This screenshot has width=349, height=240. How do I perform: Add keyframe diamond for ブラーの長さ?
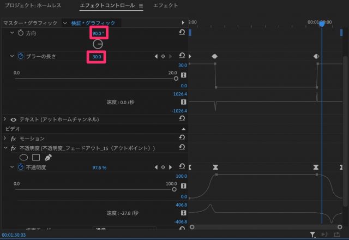point(163,56)
